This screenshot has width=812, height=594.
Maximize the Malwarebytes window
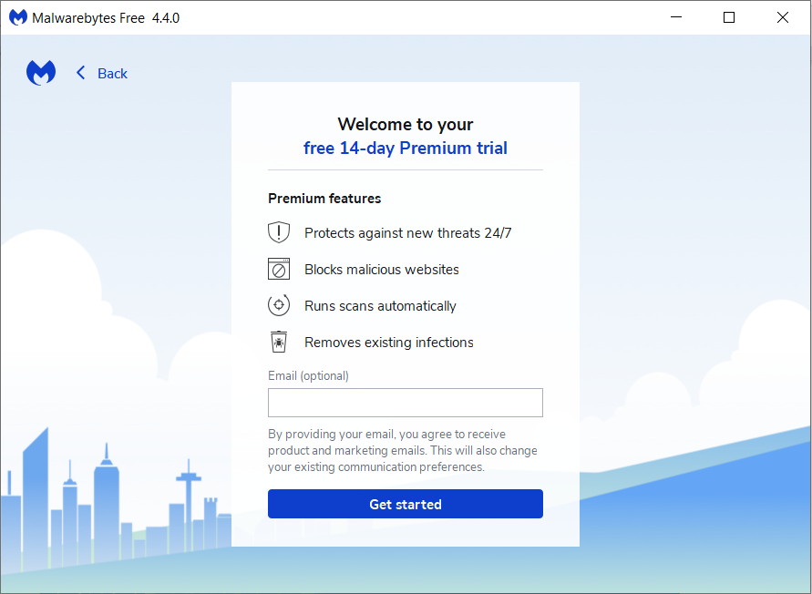point(729,17)
